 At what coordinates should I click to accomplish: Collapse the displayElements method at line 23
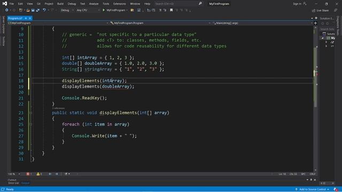click(31, 113)
